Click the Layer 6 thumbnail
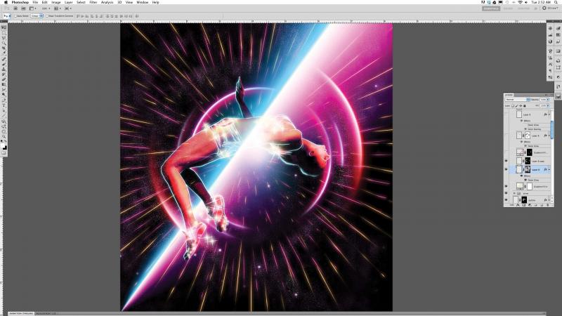Image resolution: width=562 pixels, height=316 pixels. (x=519, y=169)
